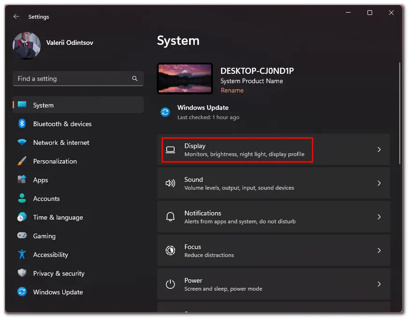Click the Valerii Odintsov account name
411x321 pixels.
click(69, 43)
